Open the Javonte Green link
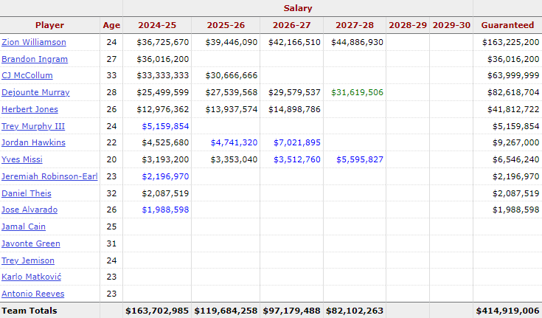Viewport: 542px width, 318px height. coord(31,243)
